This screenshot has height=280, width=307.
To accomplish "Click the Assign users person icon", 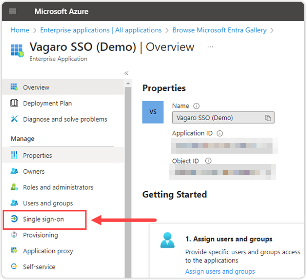I will tap(167, 240).
